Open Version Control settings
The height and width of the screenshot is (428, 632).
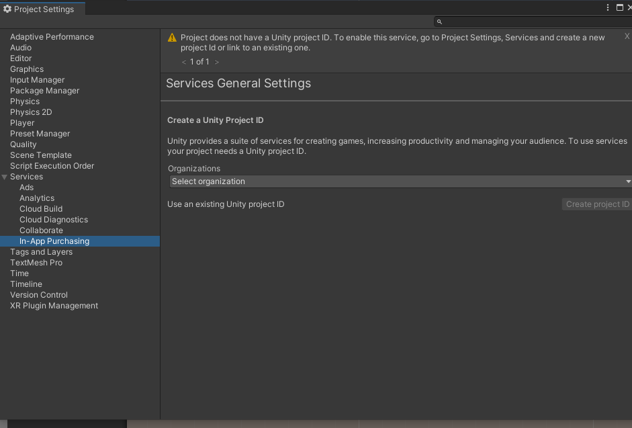pyautogui.click(x=39, y=295)
